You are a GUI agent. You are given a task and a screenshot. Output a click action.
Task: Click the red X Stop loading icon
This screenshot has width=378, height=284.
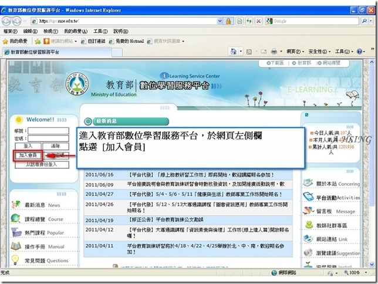pos(258,21)
